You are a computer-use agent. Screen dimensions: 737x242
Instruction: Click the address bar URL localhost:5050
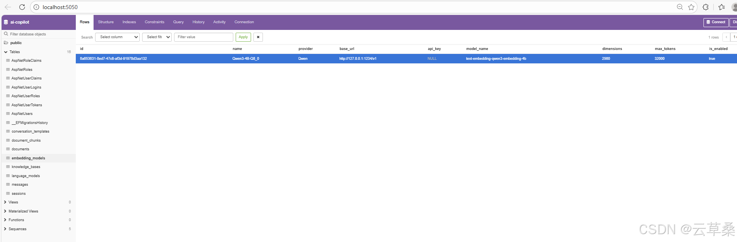click(60, 7)
